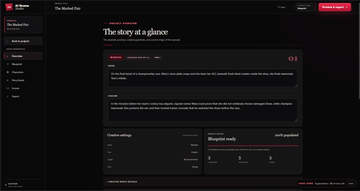Click the Story Workspace section label
Image resolution: width=360 pixels, height=191 pixels.
click(x=16, y=49)
